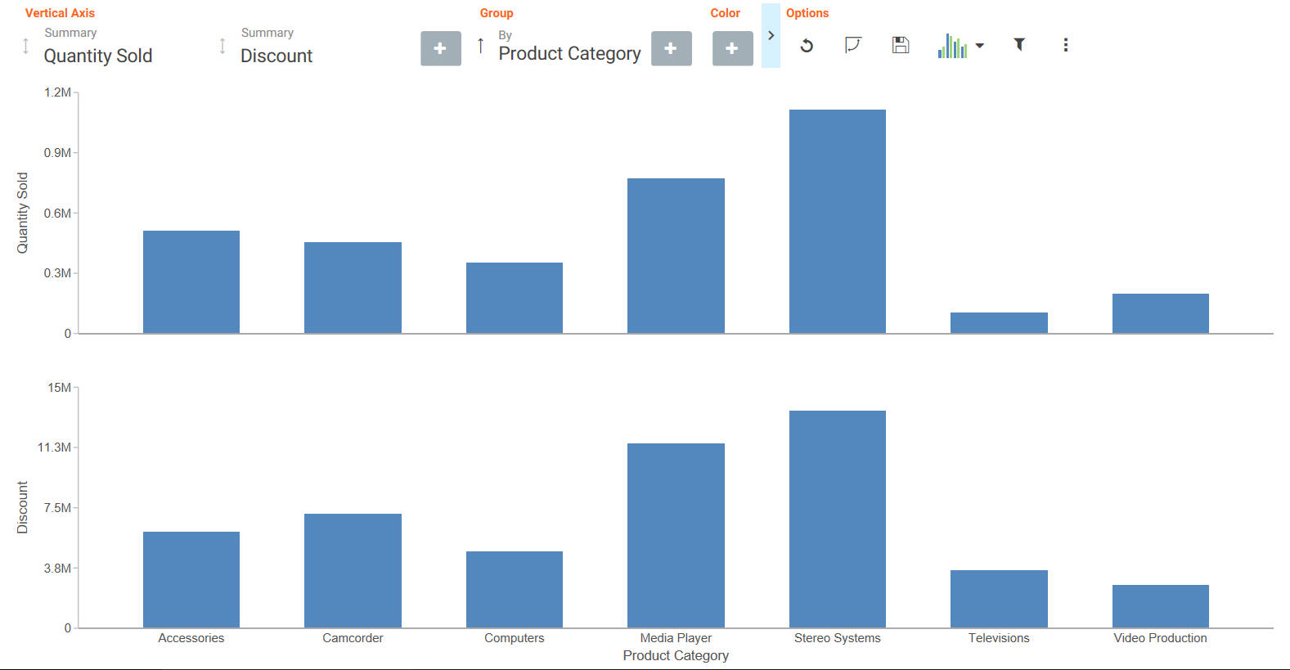Toggle sort arrows beside Quantity Sold
The width and height of the screenshot is (1290, 670).
[25, 46]
